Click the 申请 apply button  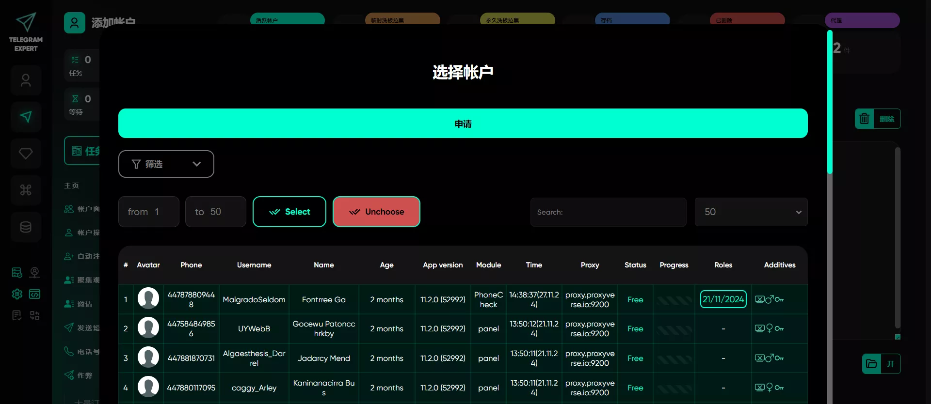tap(463, 124)
